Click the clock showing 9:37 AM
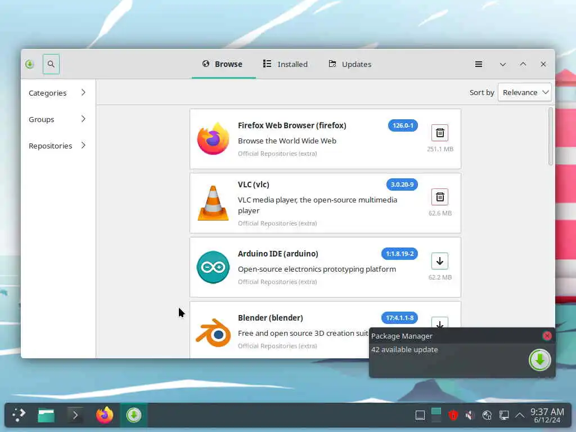This screenshot has width=576, height=432. tap(547, 412)
